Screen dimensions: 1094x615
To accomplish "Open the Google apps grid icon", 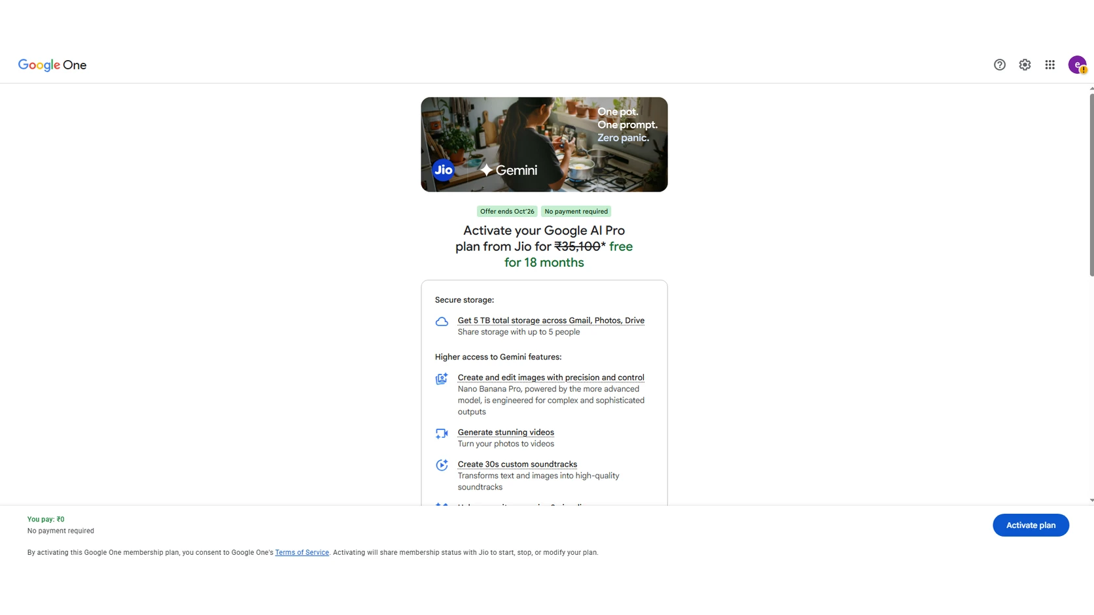I will (1050, 65).
